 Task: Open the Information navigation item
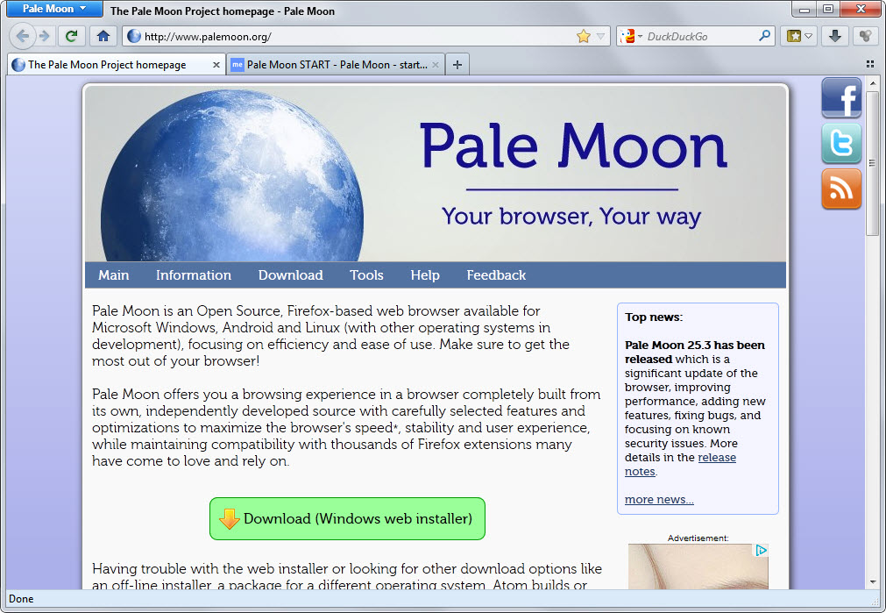pos(194,274)
